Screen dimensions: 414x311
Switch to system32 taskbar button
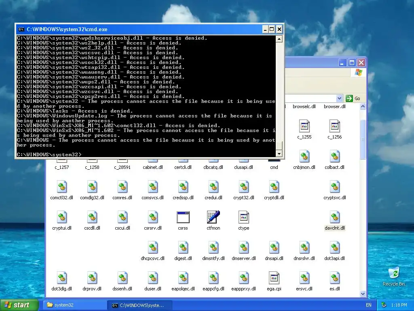(x=75, y=305)
